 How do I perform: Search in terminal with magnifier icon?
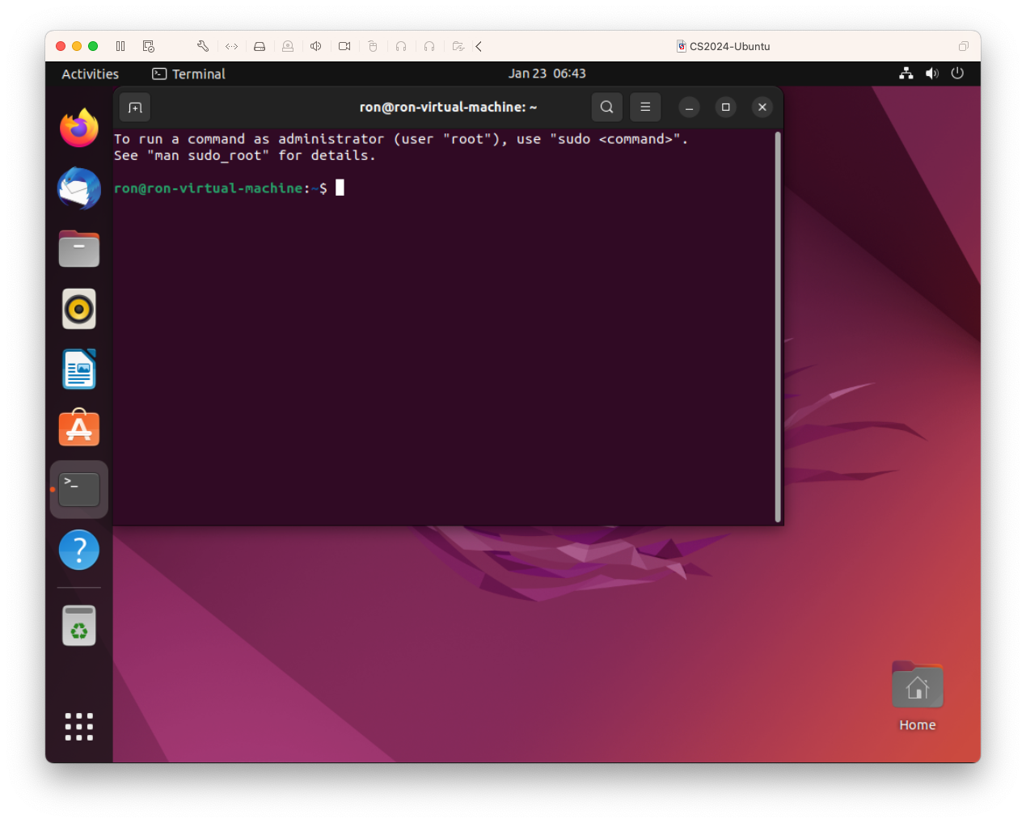click(x=606, y=107)
